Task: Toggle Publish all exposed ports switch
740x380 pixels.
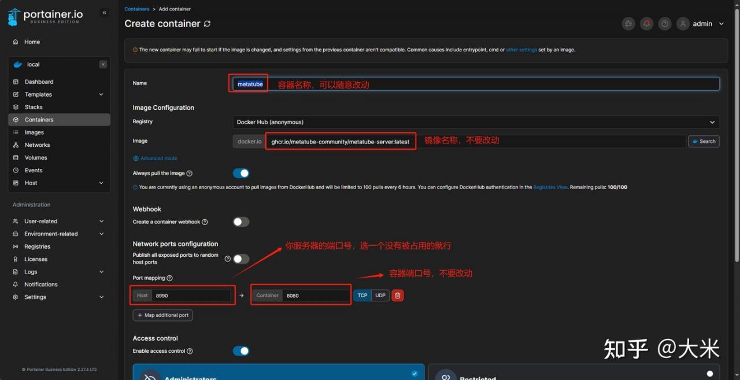Action: click(241, 259)
